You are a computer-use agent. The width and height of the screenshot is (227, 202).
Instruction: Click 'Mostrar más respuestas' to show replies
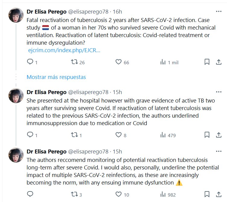(56, 77)
